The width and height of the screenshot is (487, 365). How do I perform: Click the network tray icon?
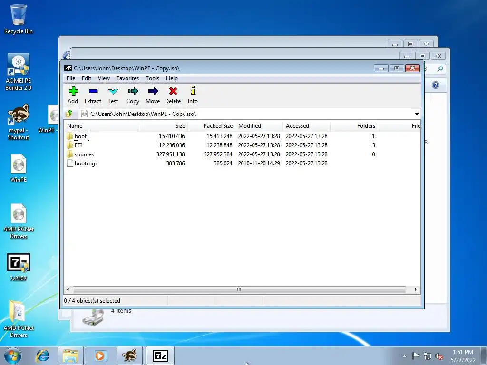point(428,356)
